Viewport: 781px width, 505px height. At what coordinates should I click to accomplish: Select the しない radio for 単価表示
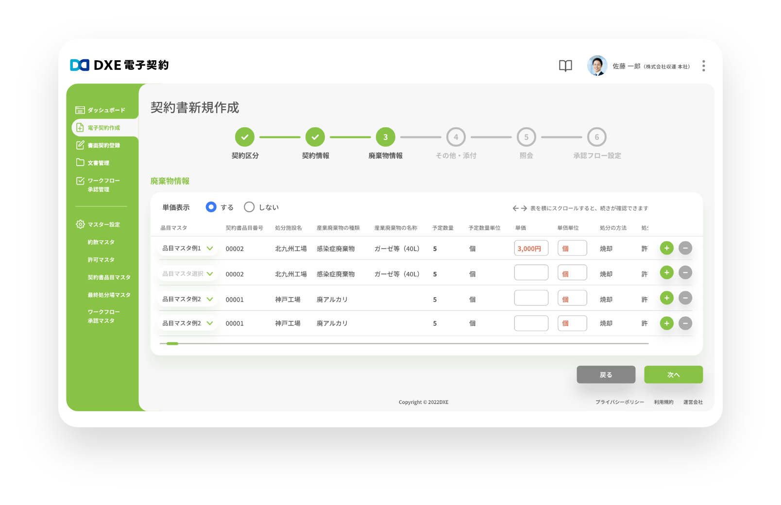click(x=249, y=207)
